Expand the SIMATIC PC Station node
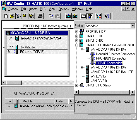This screenshot has width=137, height=120. point(76,85)
